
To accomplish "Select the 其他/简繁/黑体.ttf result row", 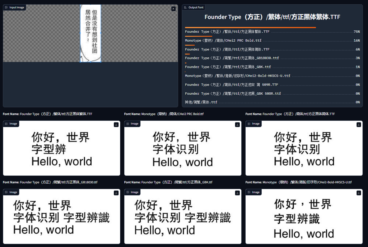I will [x=272, y=102].
